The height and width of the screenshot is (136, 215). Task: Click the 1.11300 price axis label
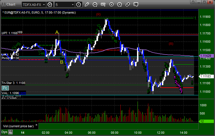[205, 66]
